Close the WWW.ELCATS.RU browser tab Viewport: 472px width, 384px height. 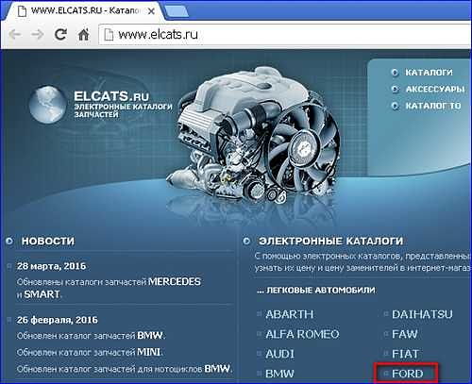click(151, 11)
